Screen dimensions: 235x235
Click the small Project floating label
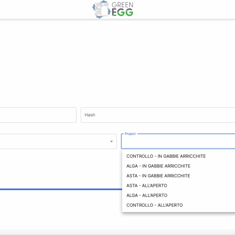click(130, 134)
